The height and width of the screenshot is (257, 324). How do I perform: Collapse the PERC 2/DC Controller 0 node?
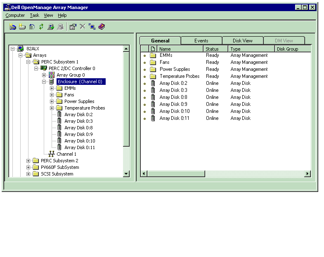pos(36,68)
